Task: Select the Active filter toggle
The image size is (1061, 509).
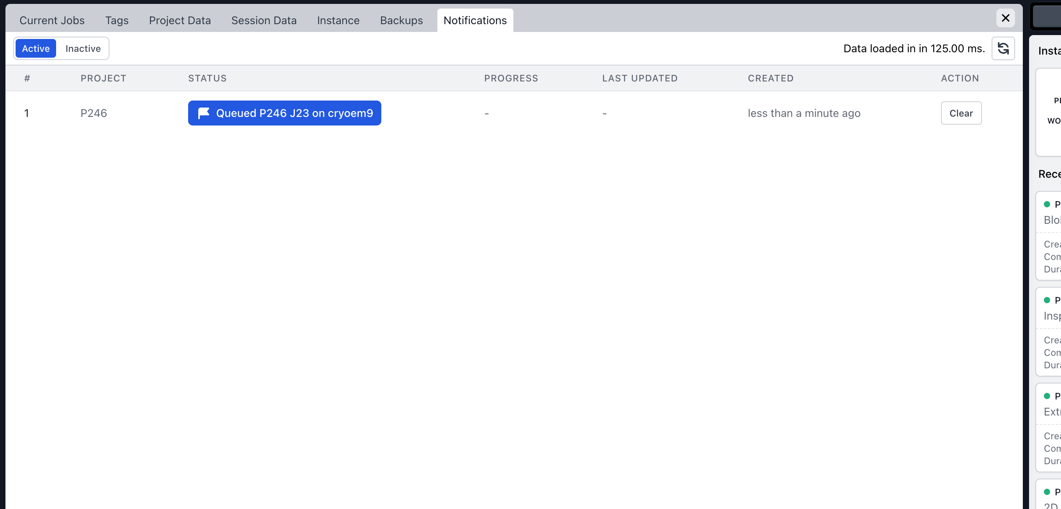Action: click(36, 49)
